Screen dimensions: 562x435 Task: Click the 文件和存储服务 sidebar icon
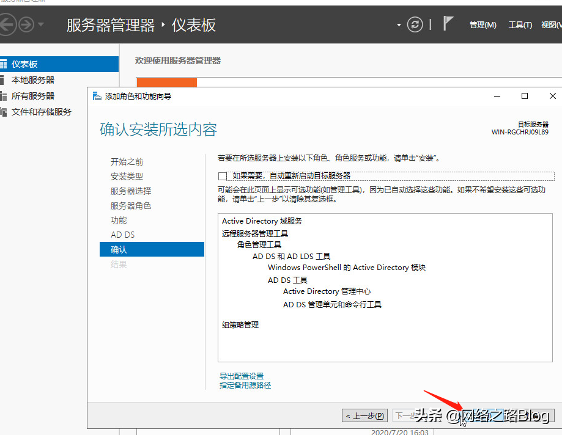pos(3,112)
